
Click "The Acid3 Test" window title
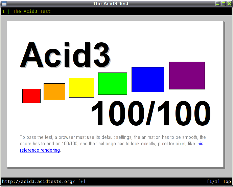[x=111, y=4]
